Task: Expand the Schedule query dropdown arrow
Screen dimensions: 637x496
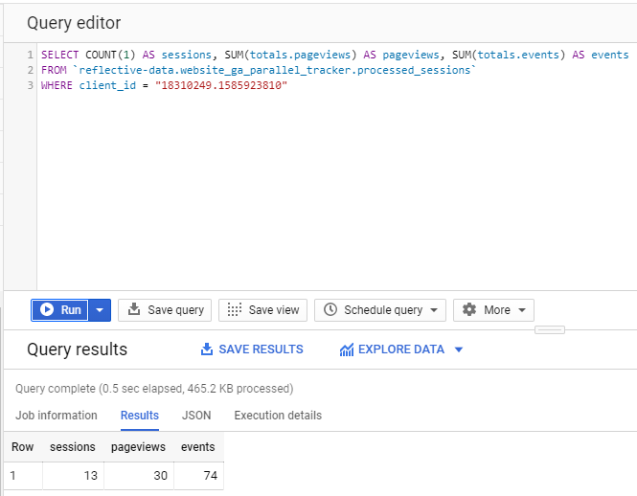Action: point(434,310)
